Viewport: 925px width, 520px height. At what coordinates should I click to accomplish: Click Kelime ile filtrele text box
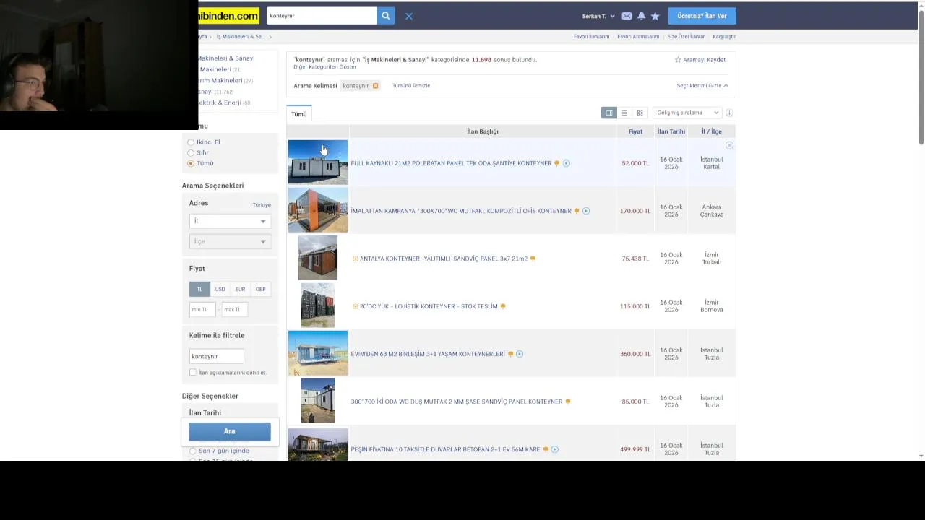(216, 356)
